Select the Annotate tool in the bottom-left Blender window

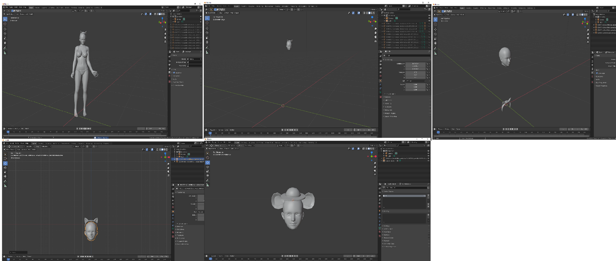(5, 181)
